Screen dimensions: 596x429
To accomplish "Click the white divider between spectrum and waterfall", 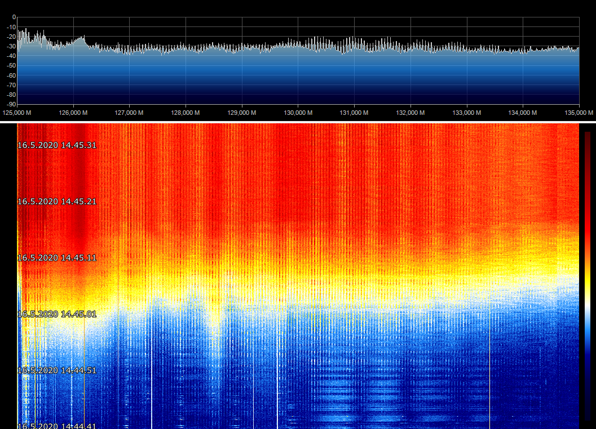I will click(x=298, y=122).
